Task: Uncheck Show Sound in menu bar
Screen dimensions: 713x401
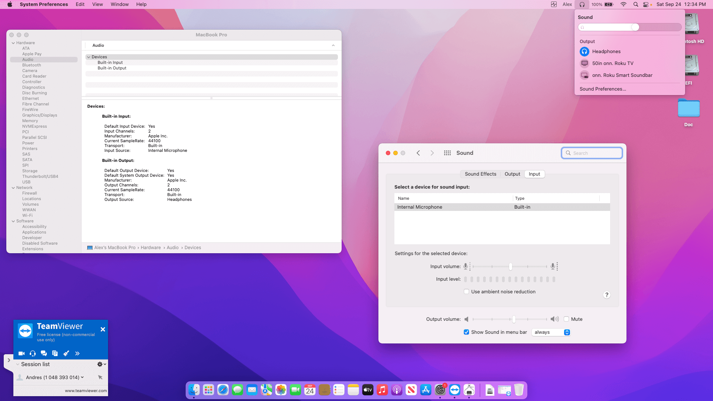Action: tap(466, 332)
